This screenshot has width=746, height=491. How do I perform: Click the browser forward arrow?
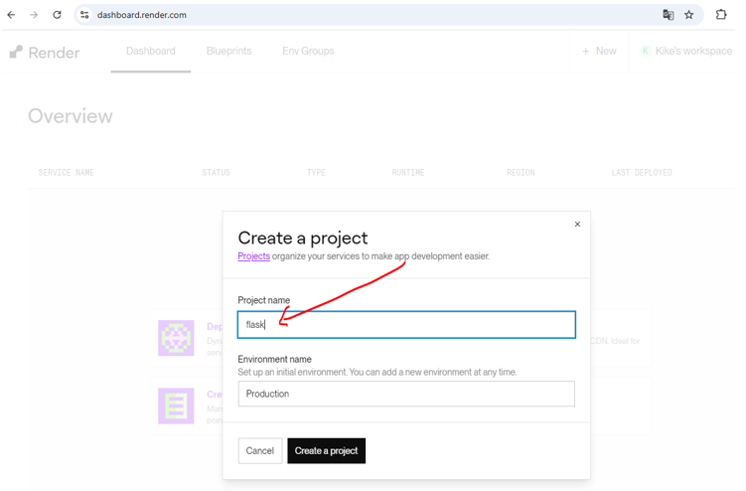(x=34, y=15)
